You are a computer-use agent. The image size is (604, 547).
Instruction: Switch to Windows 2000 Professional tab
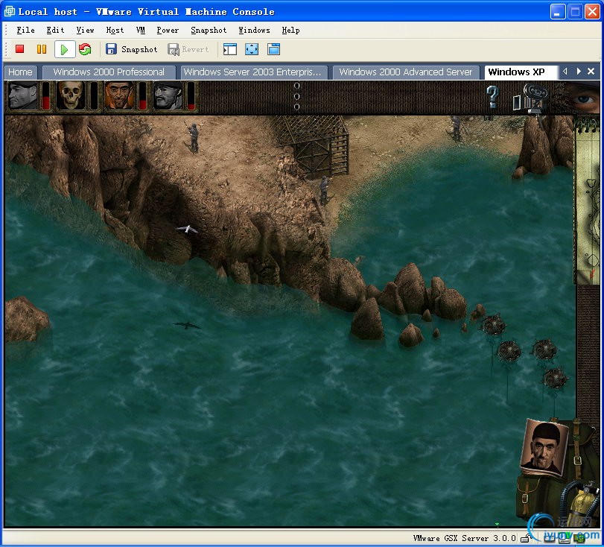[x=109, y=72]
